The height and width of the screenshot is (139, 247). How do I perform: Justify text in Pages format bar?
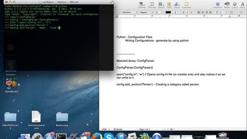click(x=210, y=12)
